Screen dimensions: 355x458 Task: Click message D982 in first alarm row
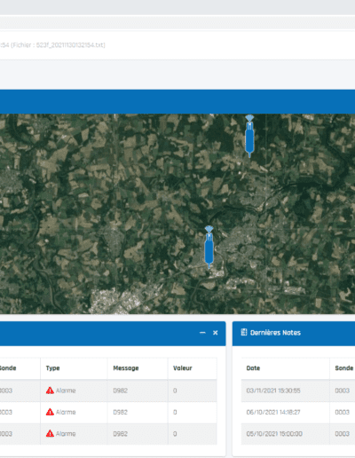120,391
